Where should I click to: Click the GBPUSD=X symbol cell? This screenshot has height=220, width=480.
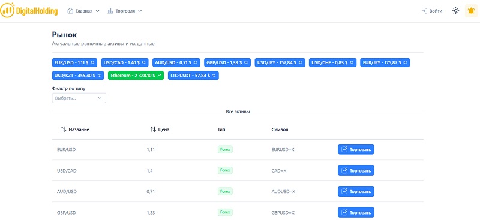283,213
